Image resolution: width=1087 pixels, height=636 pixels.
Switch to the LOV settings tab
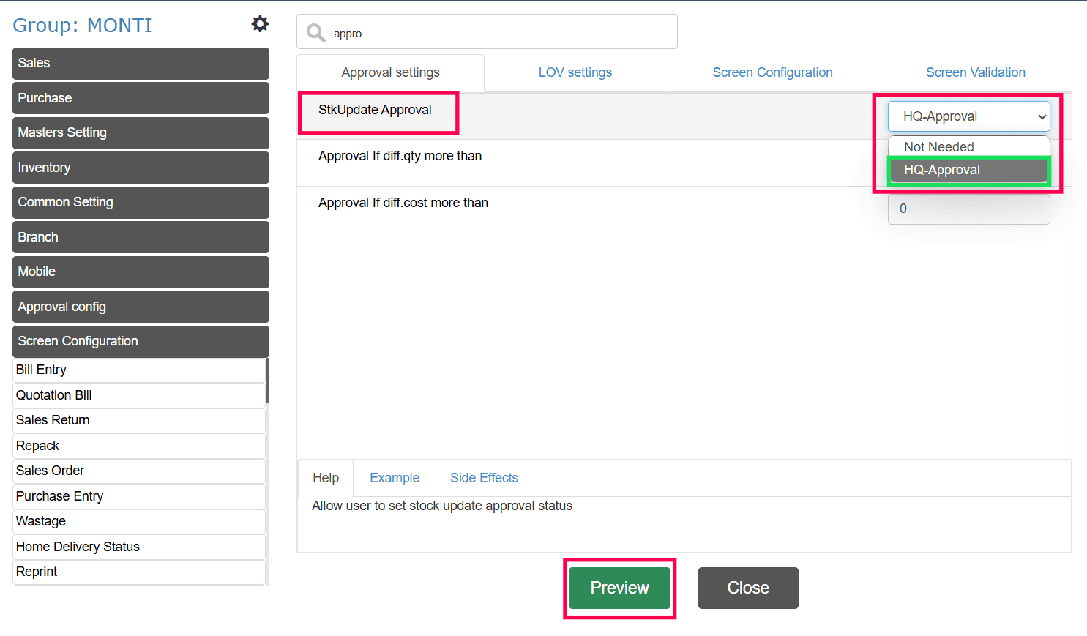[x=575, y=72]
